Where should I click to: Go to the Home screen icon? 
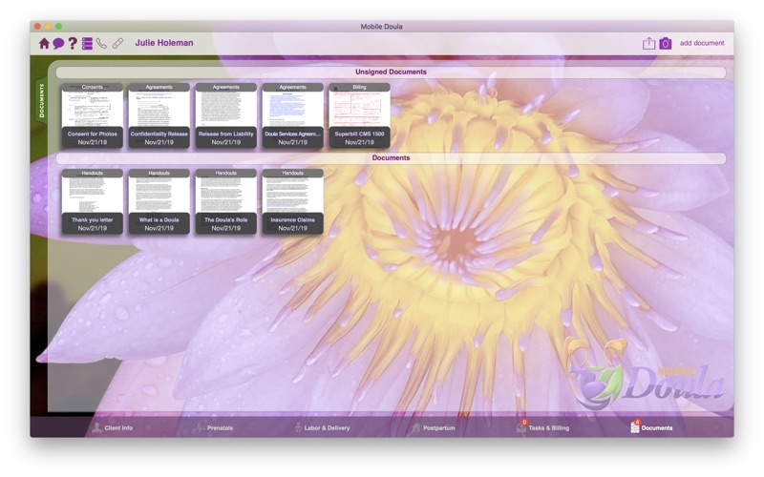[x=44, y=43]
